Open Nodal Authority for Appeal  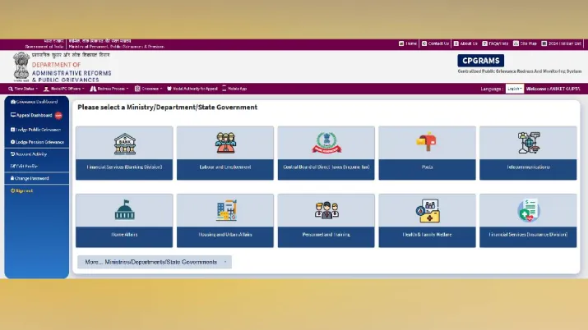[x=192, y=89]
